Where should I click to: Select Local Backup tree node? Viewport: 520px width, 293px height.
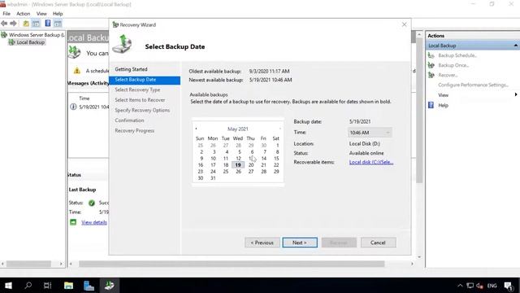pyautogui.click(x=31, y=42)
